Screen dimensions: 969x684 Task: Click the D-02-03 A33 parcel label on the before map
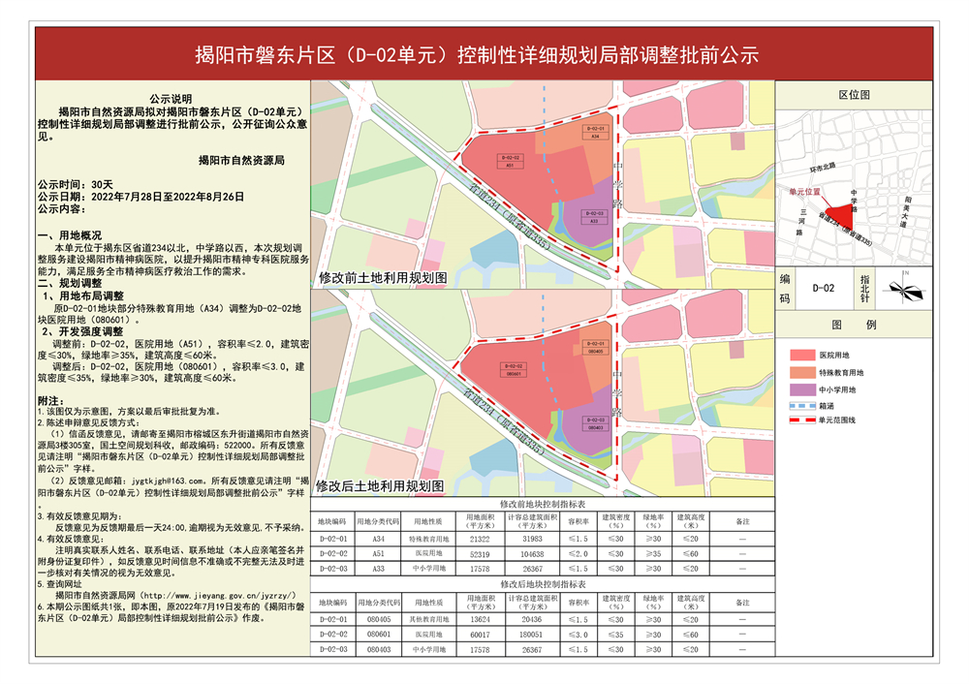click(x=594, y=217)
